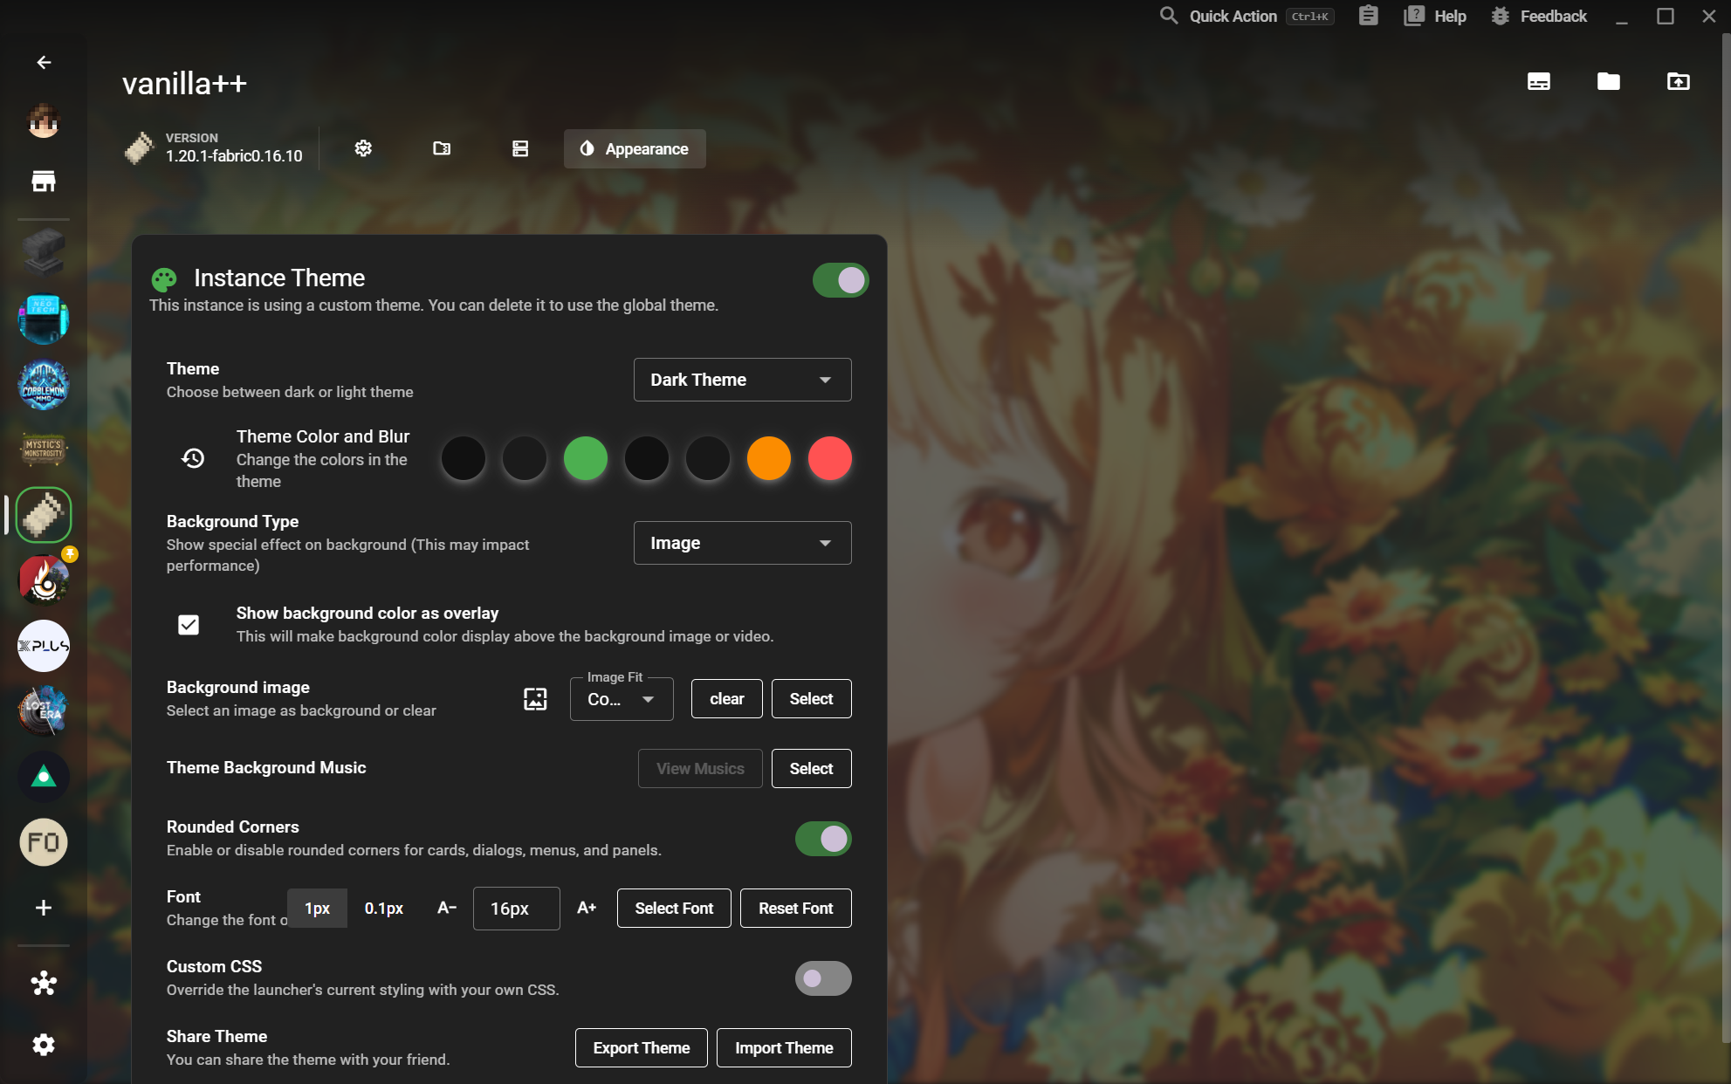Open the console log panel icon
1731x1084 pixels.
click(x=1539, y=81)
